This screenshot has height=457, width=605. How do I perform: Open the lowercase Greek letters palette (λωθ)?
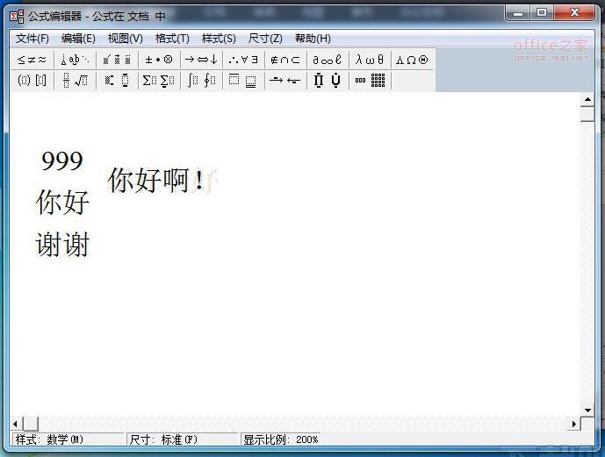point(370,60)
